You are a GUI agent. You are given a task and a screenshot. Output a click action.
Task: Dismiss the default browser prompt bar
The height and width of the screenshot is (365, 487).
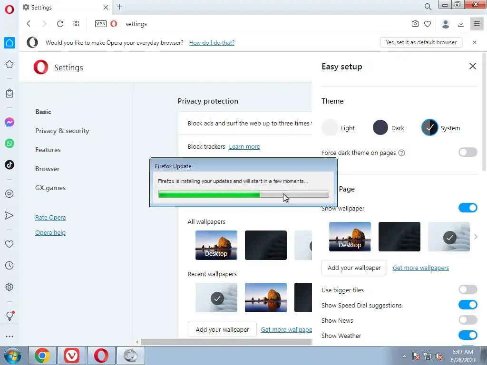point(475,42)
